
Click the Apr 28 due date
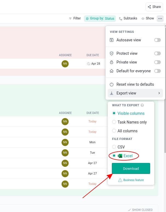point(96,64)
